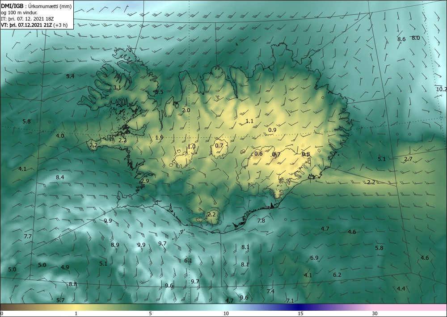Screen dimensions: 447x317
Task: Click the 8.4 value over the western sea
Action: point(60,178)
